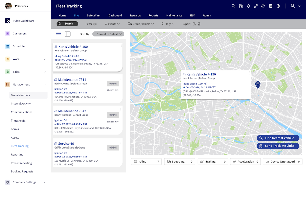Click the vehicle pin marker on map

click(x=258, y=85)
